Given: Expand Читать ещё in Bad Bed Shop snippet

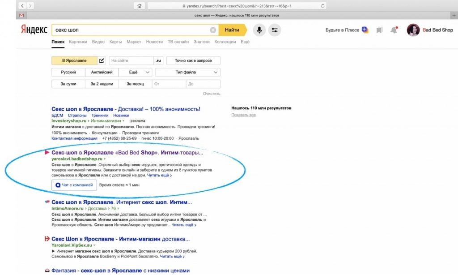Looking at the screenshot, I should [159, 175].
